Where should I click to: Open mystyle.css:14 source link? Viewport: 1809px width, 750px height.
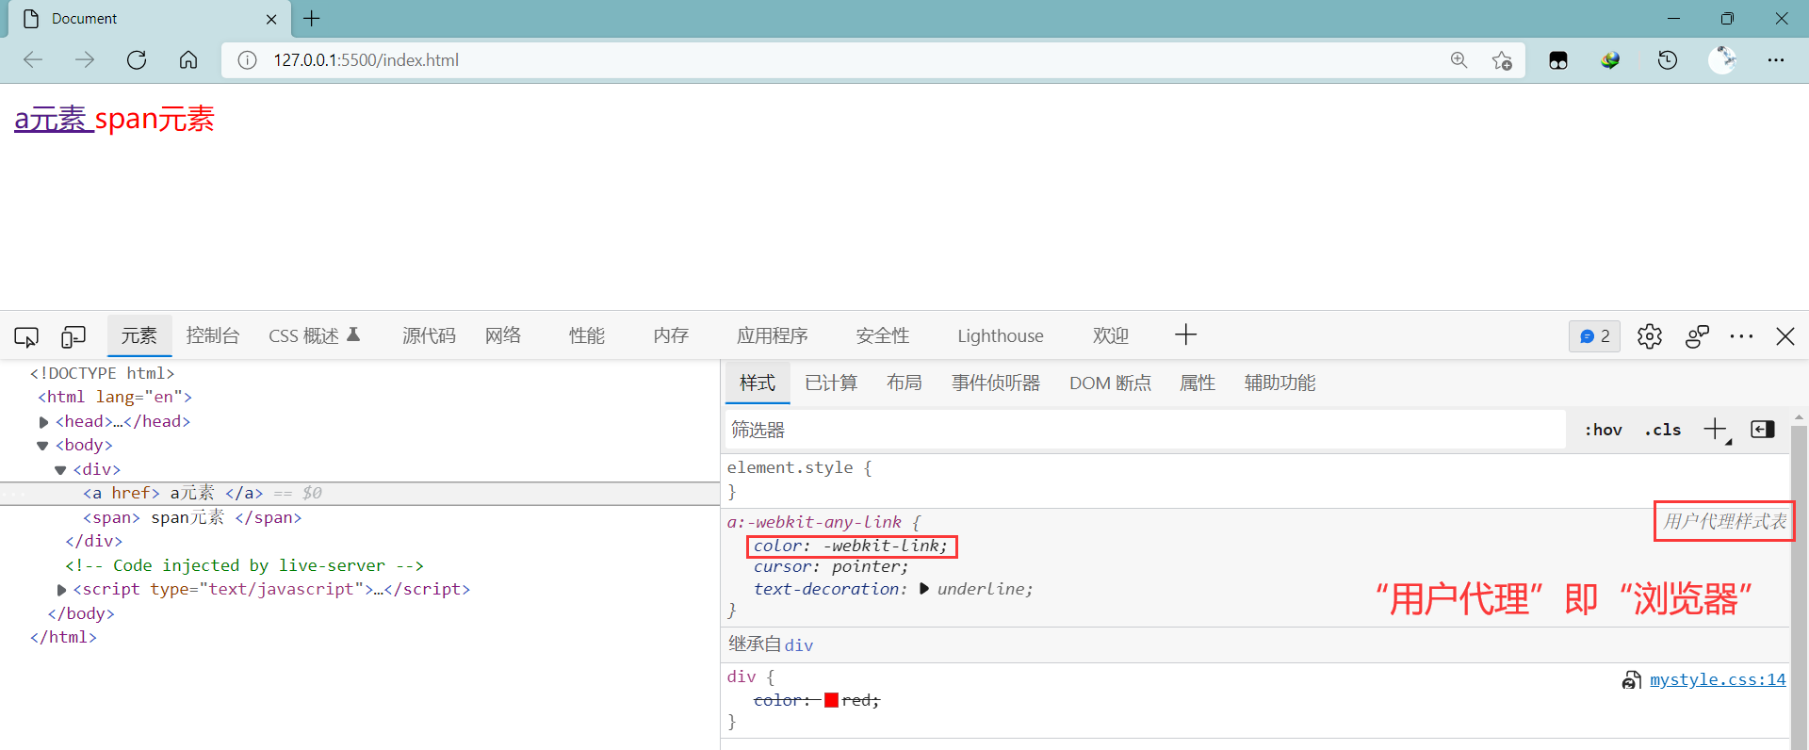coord(1718,679)
